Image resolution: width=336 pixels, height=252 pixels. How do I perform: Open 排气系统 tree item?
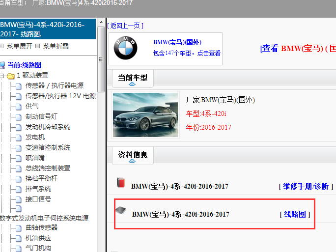coord(38,189)
